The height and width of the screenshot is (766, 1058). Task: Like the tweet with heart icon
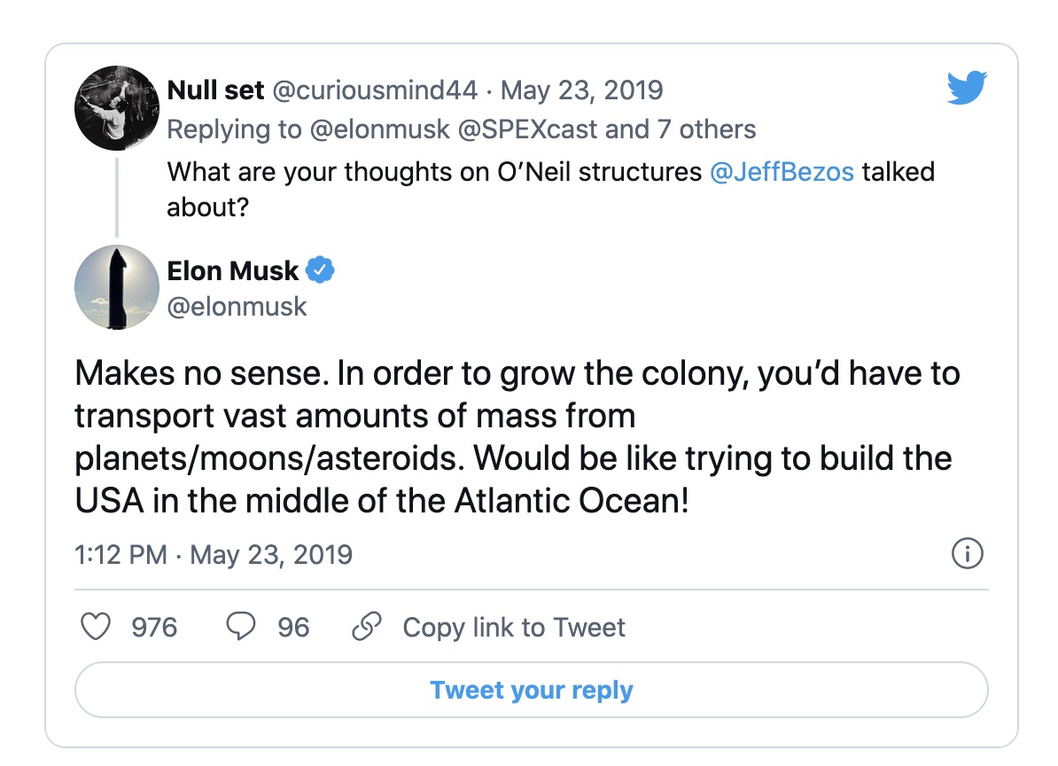click(x=96, y=628)
